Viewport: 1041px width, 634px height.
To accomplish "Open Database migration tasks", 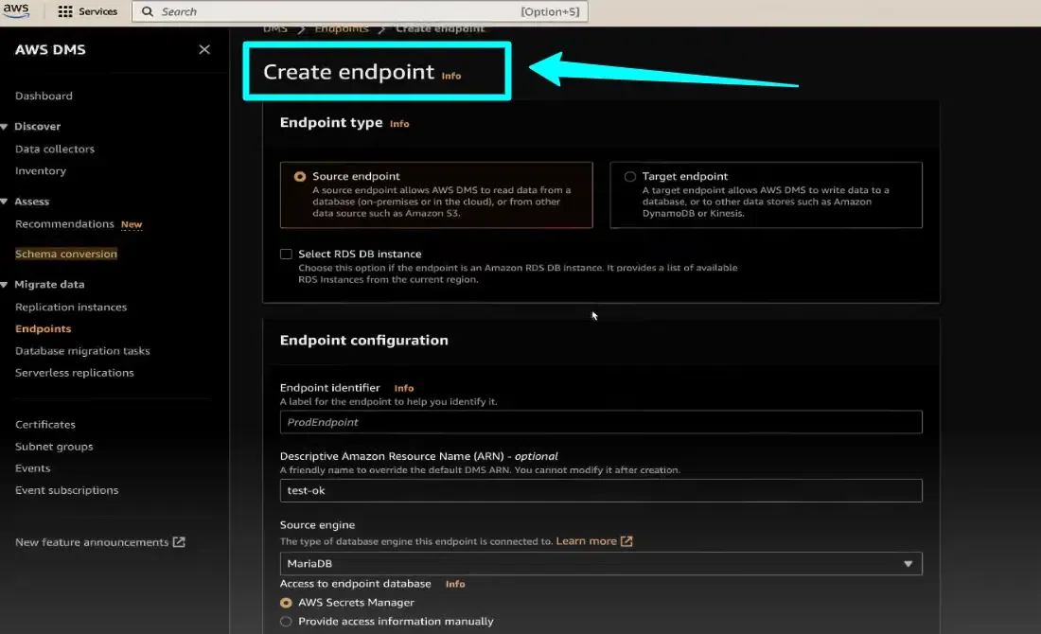I will pos(82,350).
